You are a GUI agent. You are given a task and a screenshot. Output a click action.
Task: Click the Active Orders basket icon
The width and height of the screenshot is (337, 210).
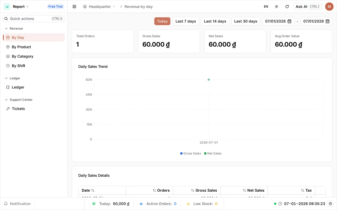(141, 204)
